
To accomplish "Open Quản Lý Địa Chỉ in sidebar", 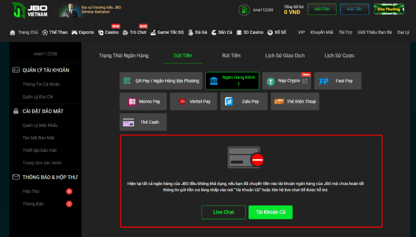I will tap(37, 97).
